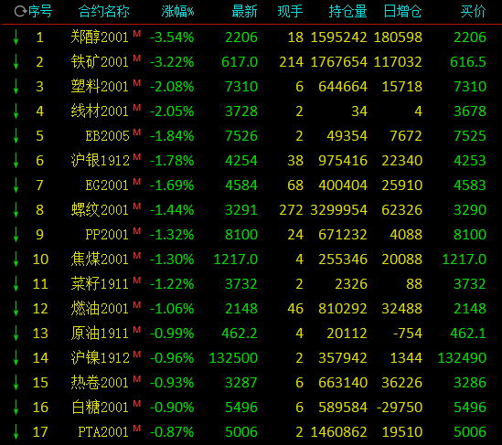This screenshot has width=502, height=445.
Task: Select the 原油1911 contract row
Action: click(251, 334)
